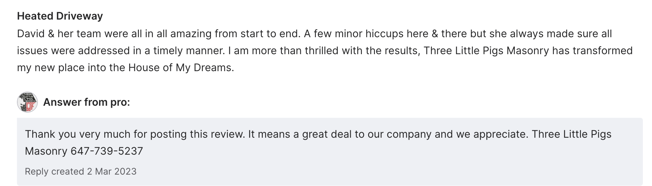Click the "House of My Dreams" phrase
This screenshot has width=652, height=186.
click(180, 68)
